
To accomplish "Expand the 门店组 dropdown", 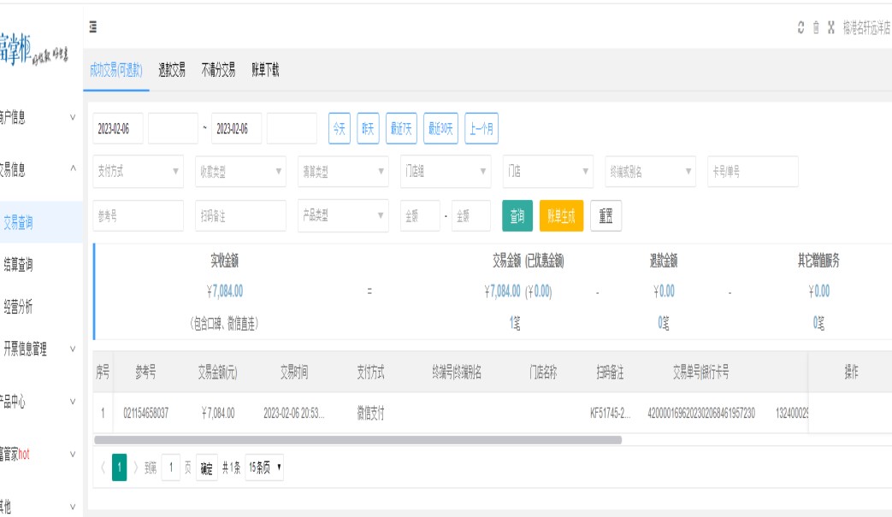I will click(x=446, y=172).
